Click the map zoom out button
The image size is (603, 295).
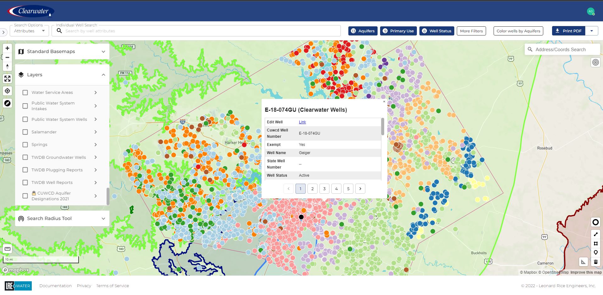pyautogui.click(x=7, y=57)
